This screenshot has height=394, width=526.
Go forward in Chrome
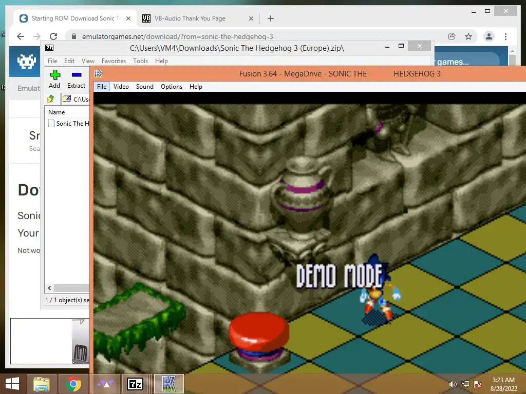(x=37, y=36)
